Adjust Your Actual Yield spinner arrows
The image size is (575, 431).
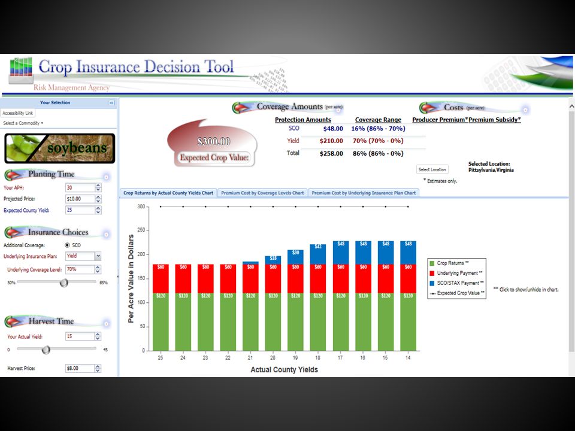pyautogui.click(x=98, y=336)
